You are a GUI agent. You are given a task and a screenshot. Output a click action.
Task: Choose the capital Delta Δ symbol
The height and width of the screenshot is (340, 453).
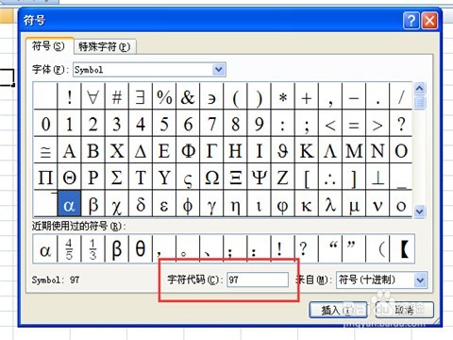coord(141,150)
